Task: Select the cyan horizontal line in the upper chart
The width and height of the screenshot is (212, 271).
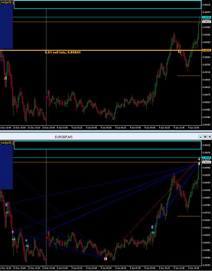Action: (x=107, y=17)
